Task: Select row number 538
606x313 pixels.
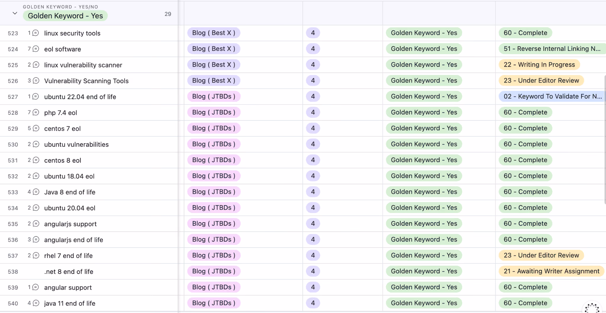Action: (13, 272)
